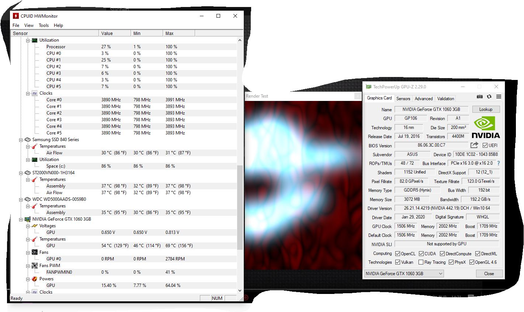524x312 pixels.
Task: Toggle the OpenGL 4.6 checkbox
Action: [472, 262]
